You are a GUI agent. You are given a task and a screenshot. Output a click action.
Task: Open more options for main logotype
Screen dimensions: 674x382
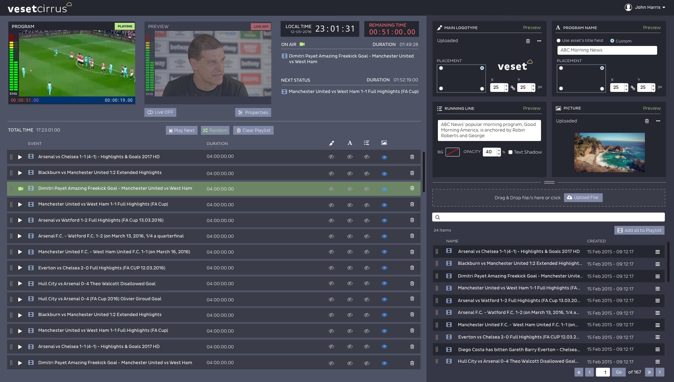pos(539,41)
